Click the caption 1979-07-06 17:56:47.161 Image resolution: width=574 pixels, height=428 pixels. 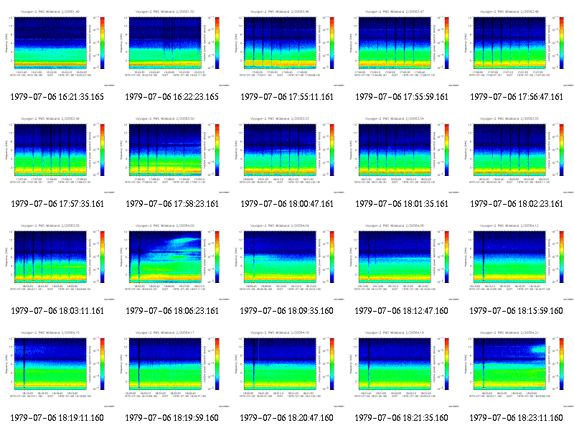(517, 97)
